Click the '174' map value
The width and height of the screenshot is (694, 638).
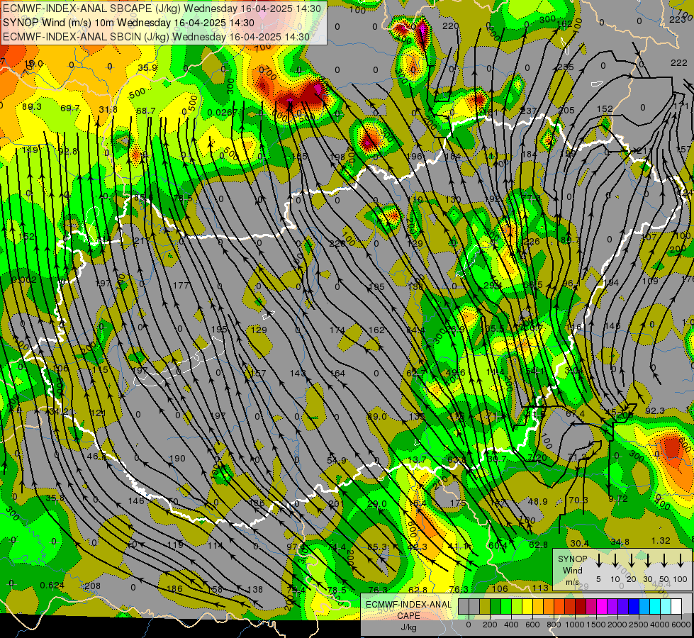337,330
